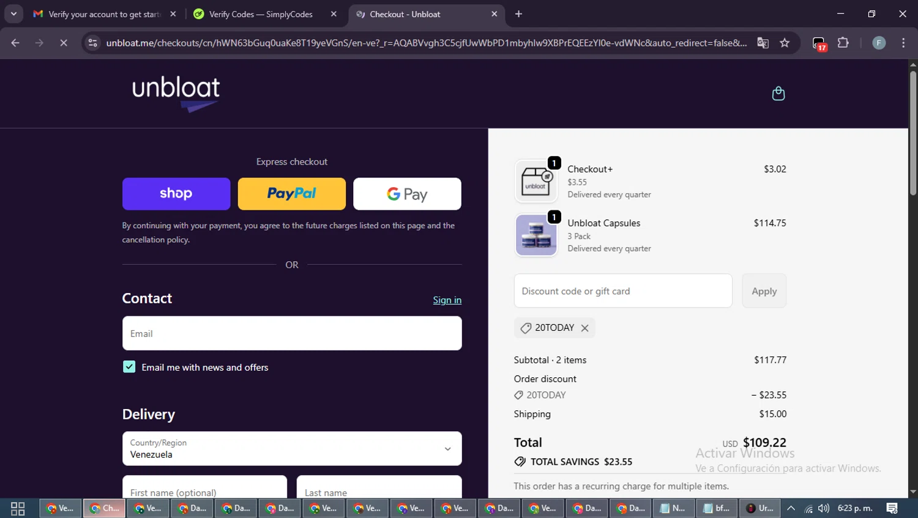Click the Total price $109.22

click(764, 442)
